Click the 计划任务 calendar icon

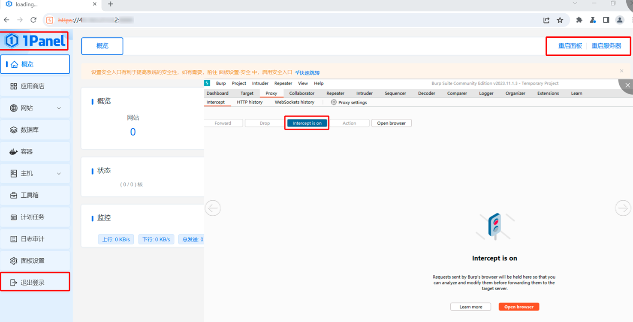(x=14, y=217)
